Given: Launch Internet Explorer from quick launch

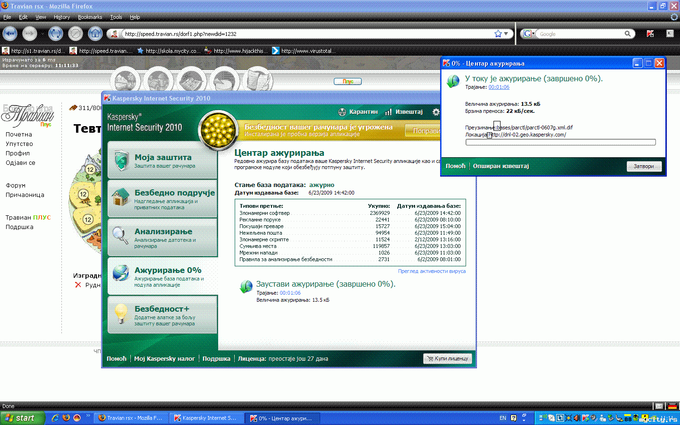Looking at the screenshot, I should [x=55, y=418].
